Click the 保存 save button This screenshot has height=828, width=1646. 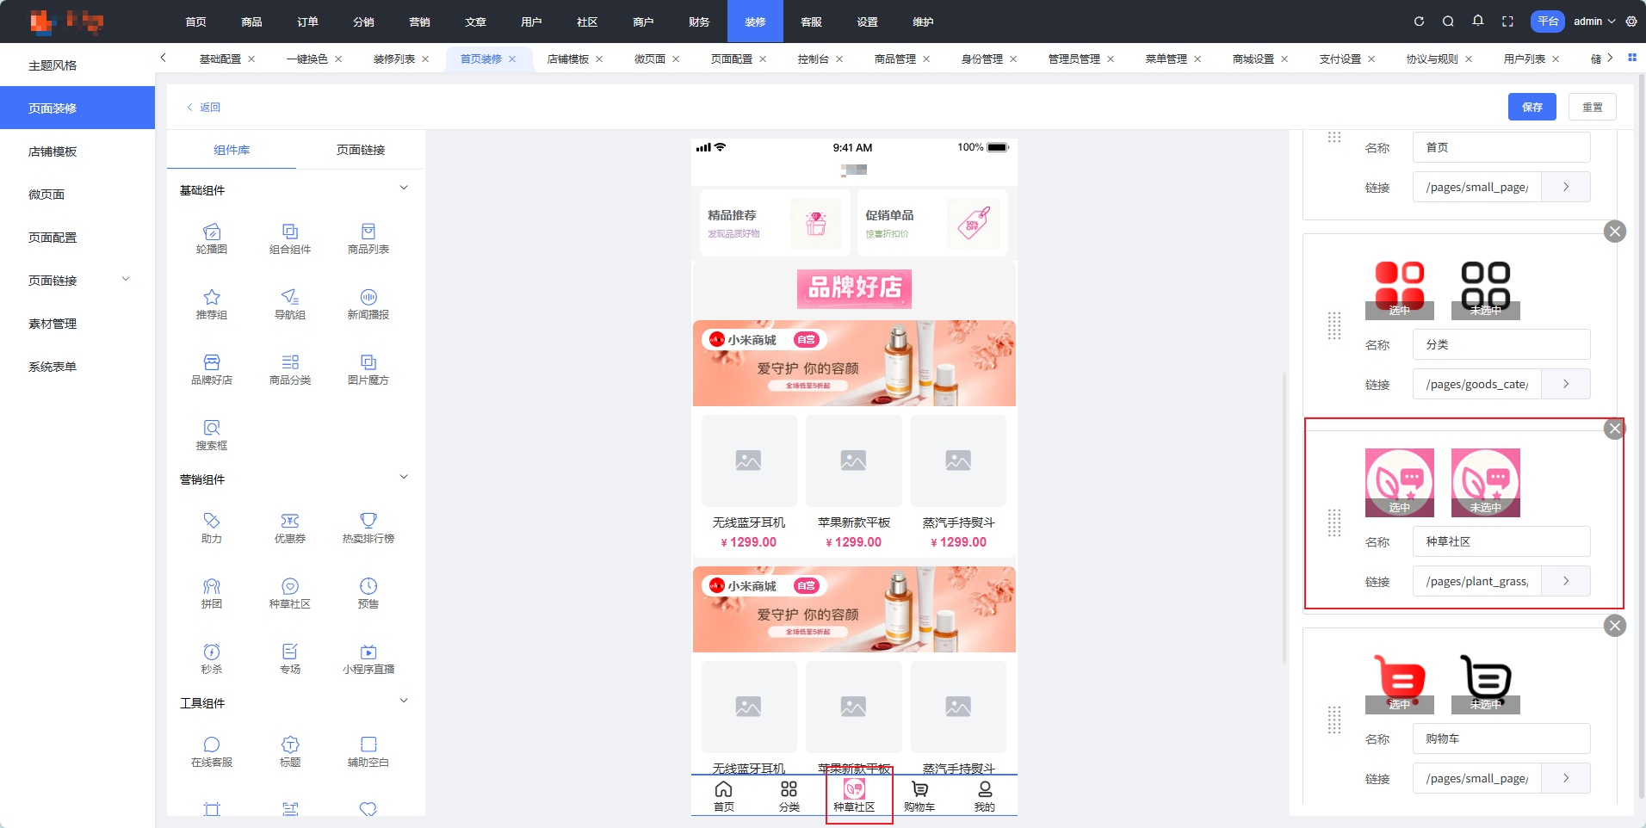(1532, 107)
